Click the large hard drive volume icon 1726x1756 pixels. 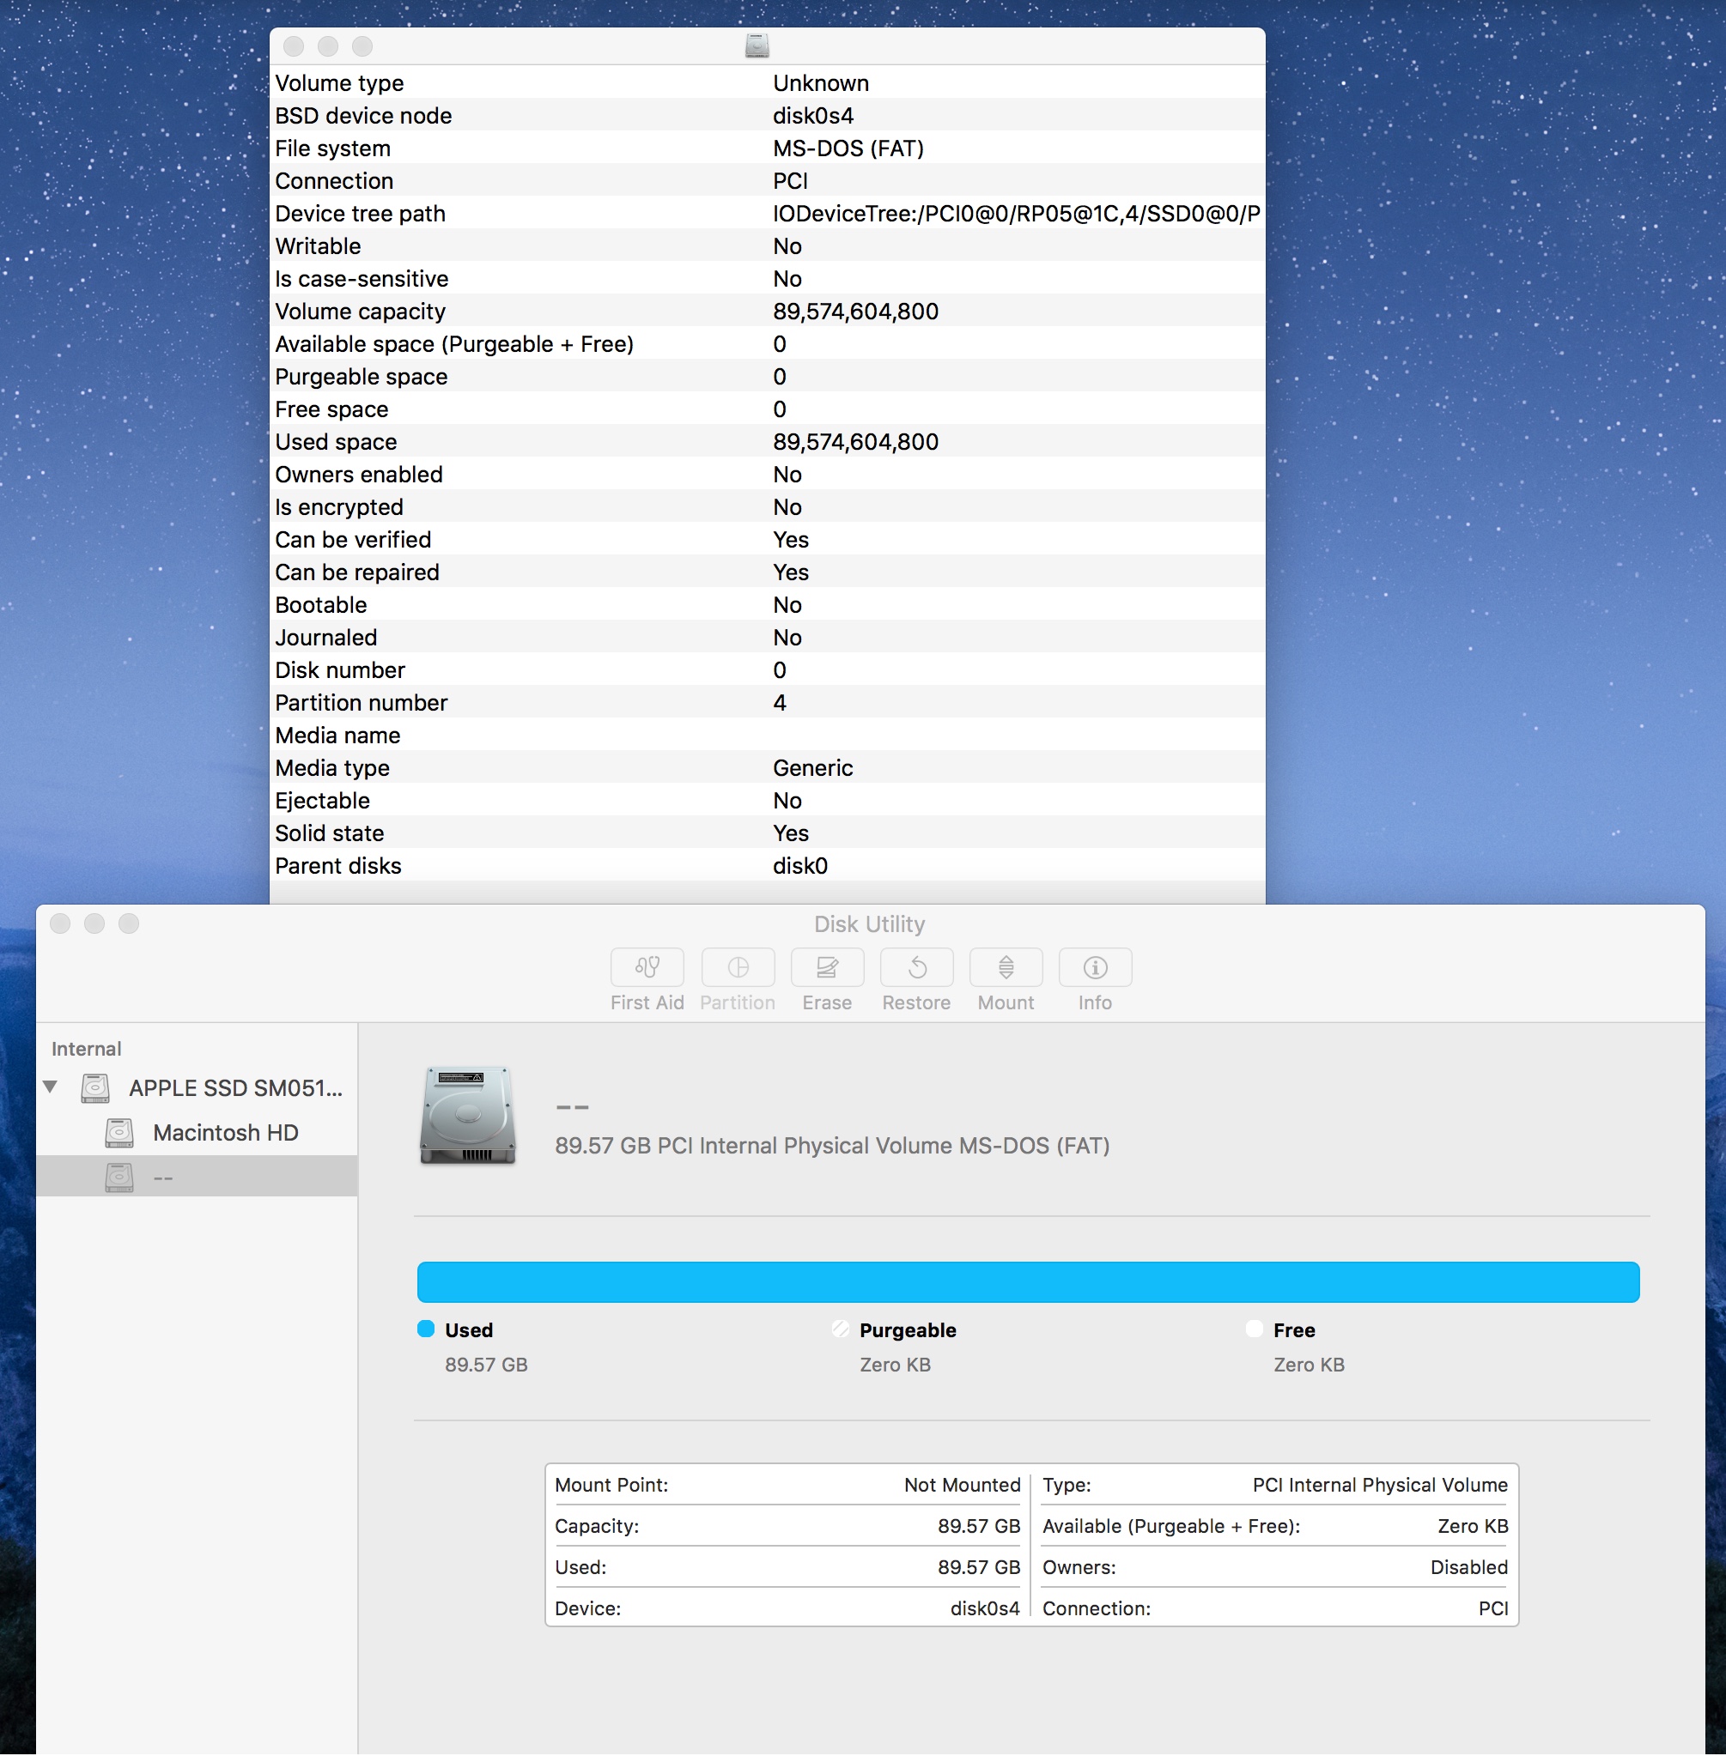click(467, 1115)
